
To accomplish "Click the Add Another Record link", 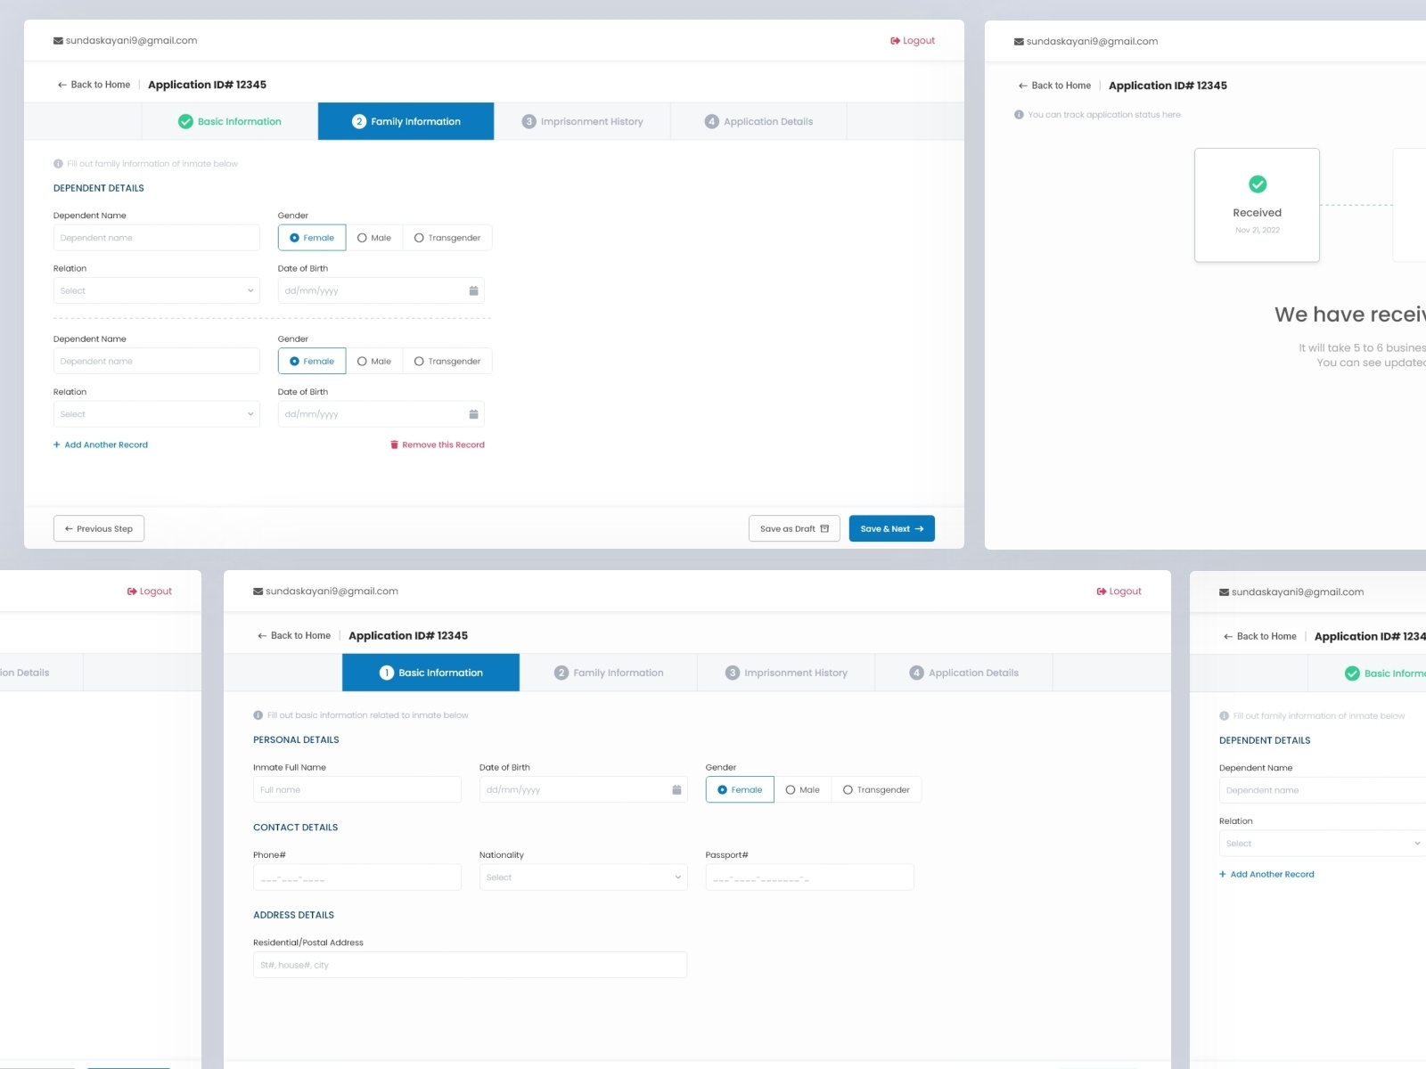I will pyautogui.click(x=100, y=445).
